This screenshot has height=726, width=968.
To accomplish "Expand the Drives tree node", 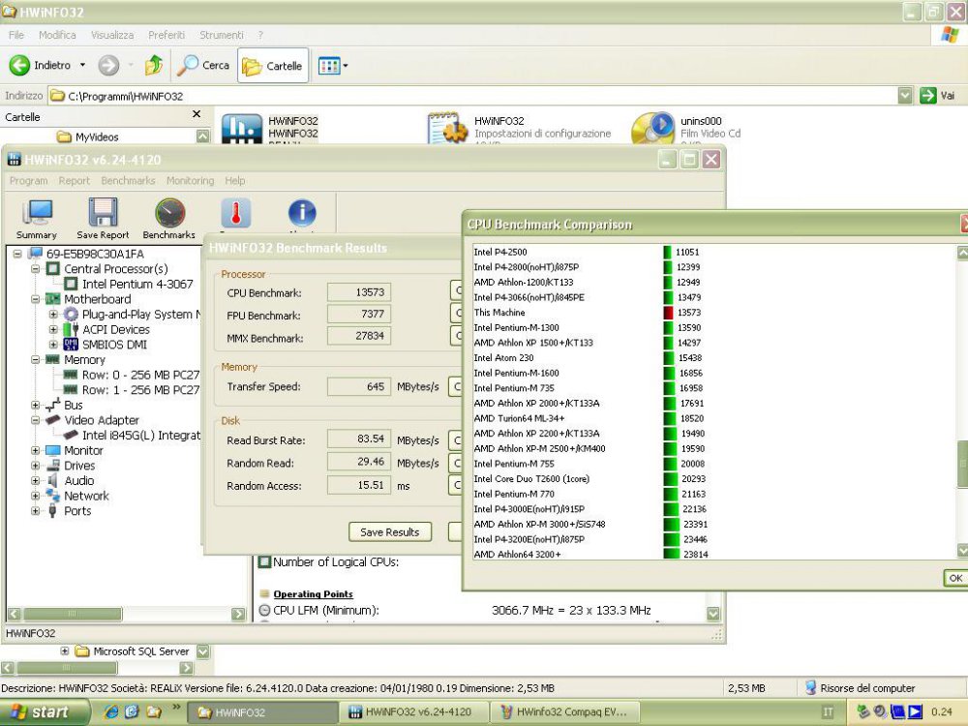I will point(33,466).
